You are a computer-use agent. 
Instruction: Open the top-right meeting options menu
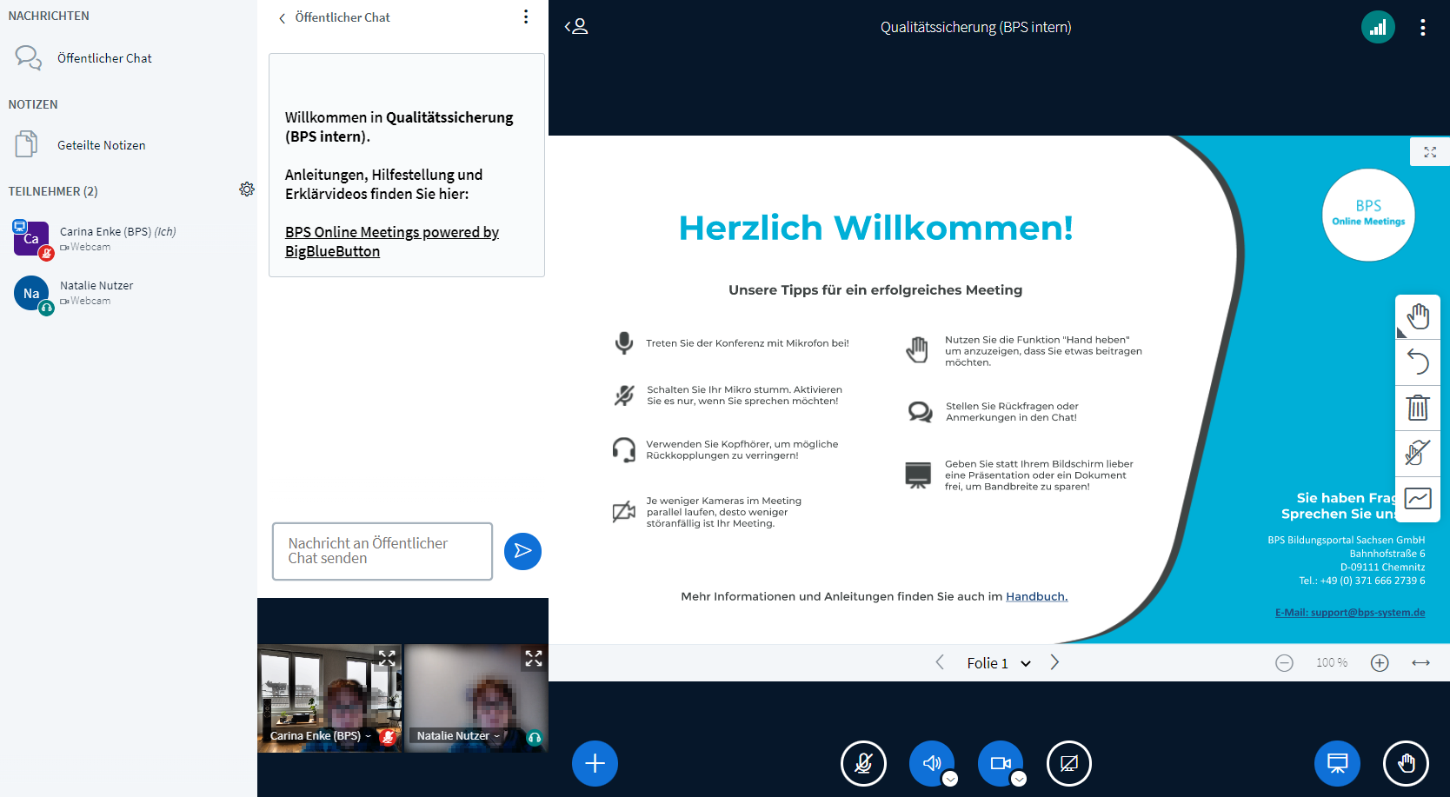(1424, 27)
